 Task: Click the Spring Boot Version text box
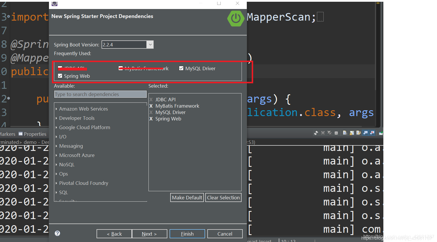tap(124, 44)
